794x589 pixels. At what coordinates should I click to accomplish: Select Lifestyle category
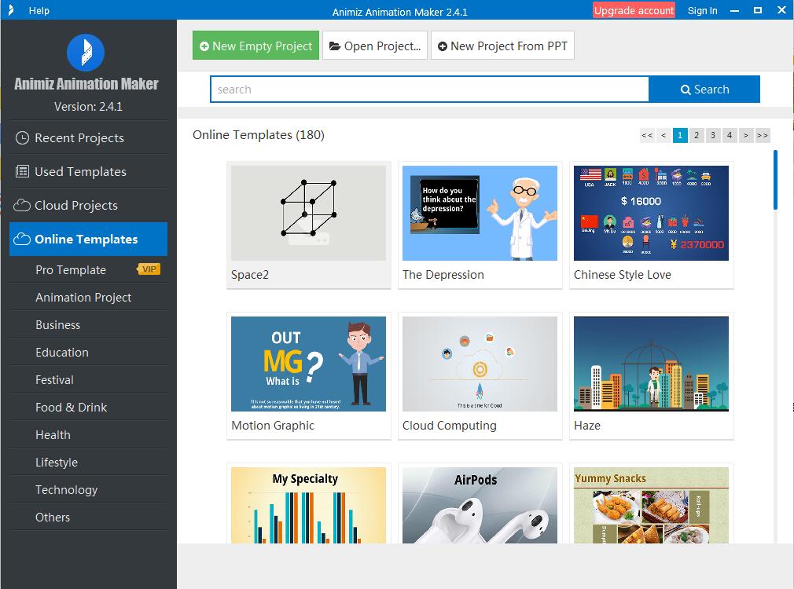point(88,462)
